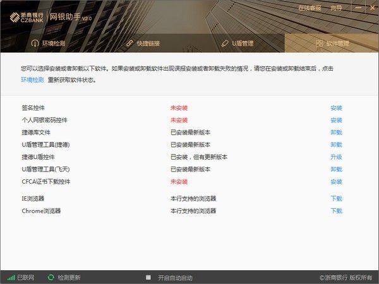
Task: Click the blue 环境检测 link in description
Action: pyautogui.click(x=32, y=80)
